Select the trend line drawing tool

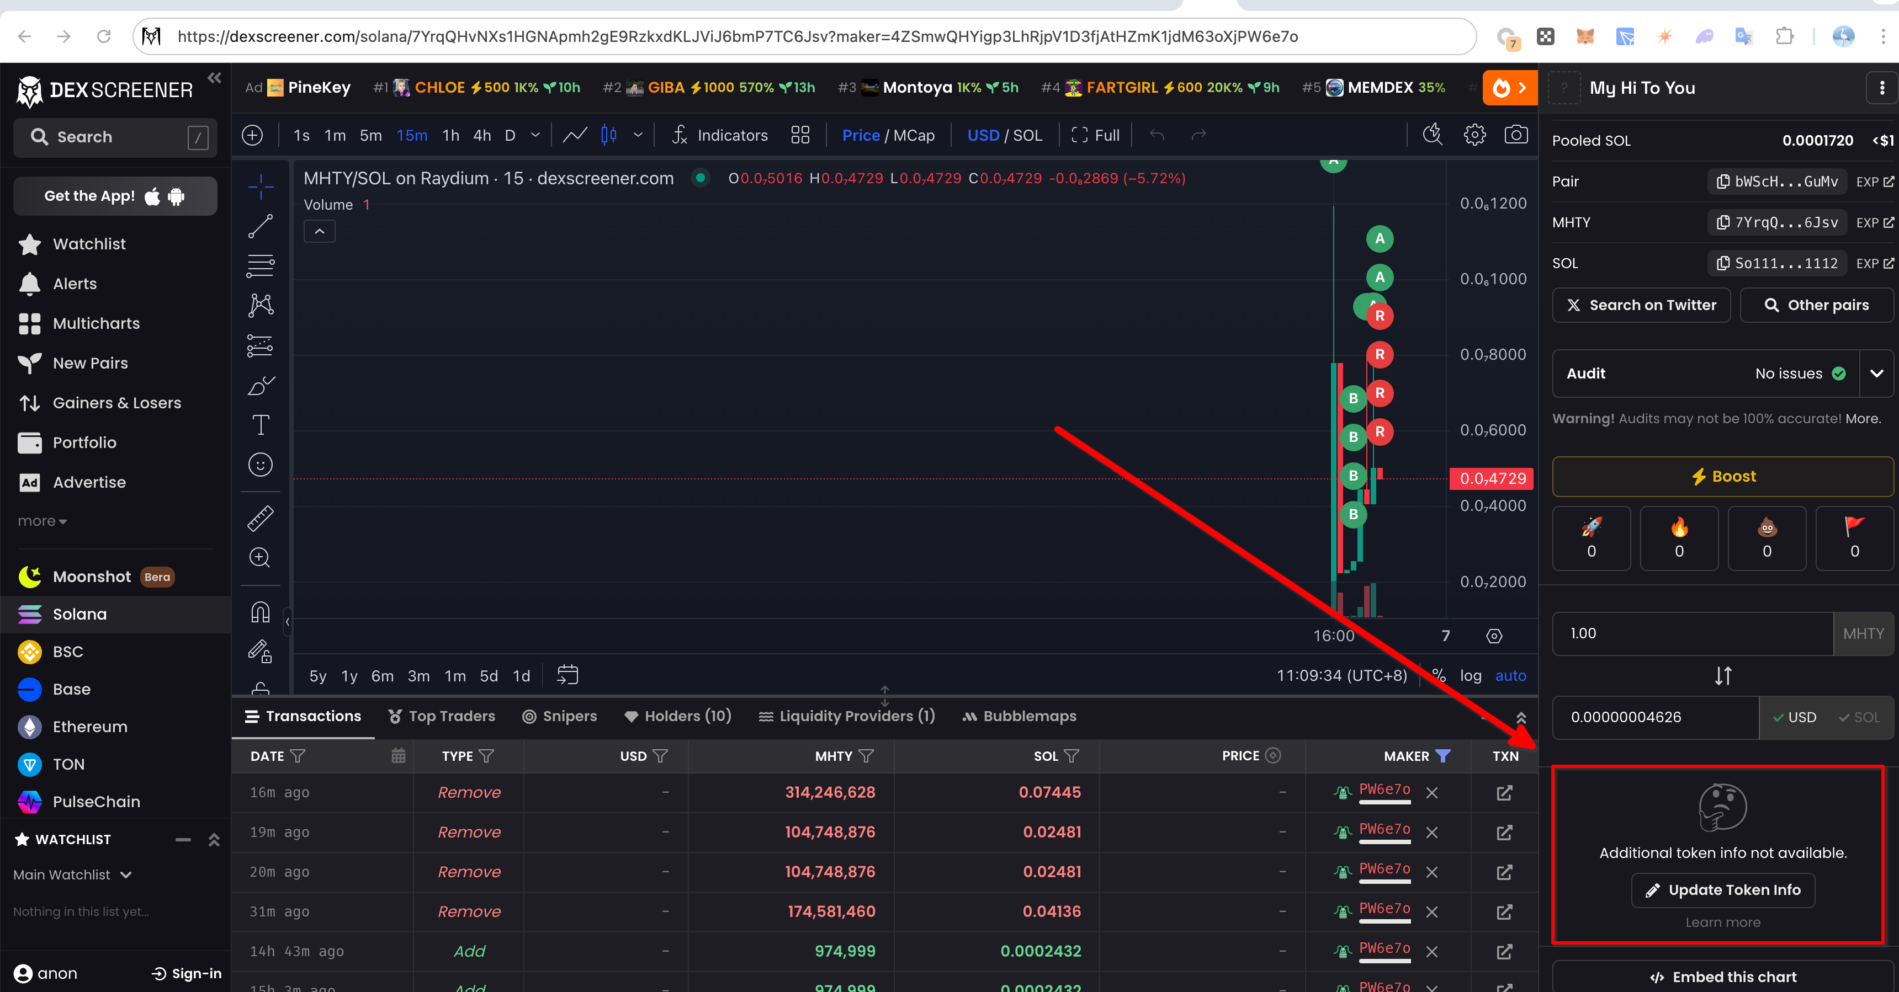click(260, 226)
